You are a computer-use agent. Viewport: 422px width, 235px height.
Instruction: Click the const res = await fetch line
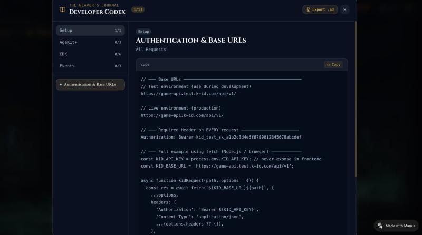tap(209, 188)
